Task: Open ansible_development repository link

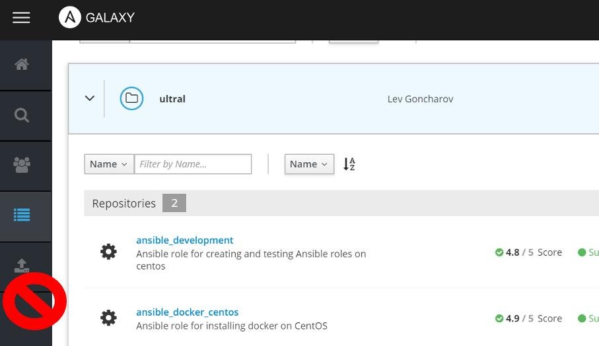Action: (184, 240)
